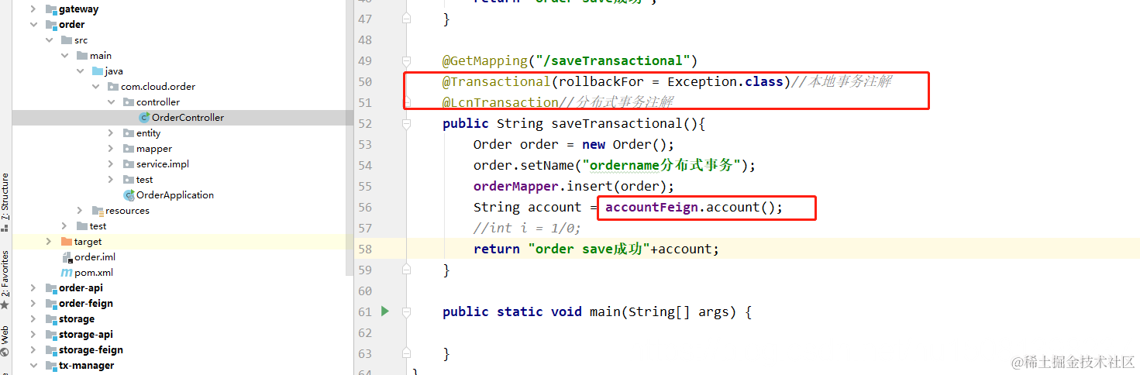Expand the target folder
The height and width of the screenshot is (375, 1140).
pos(49,242)
